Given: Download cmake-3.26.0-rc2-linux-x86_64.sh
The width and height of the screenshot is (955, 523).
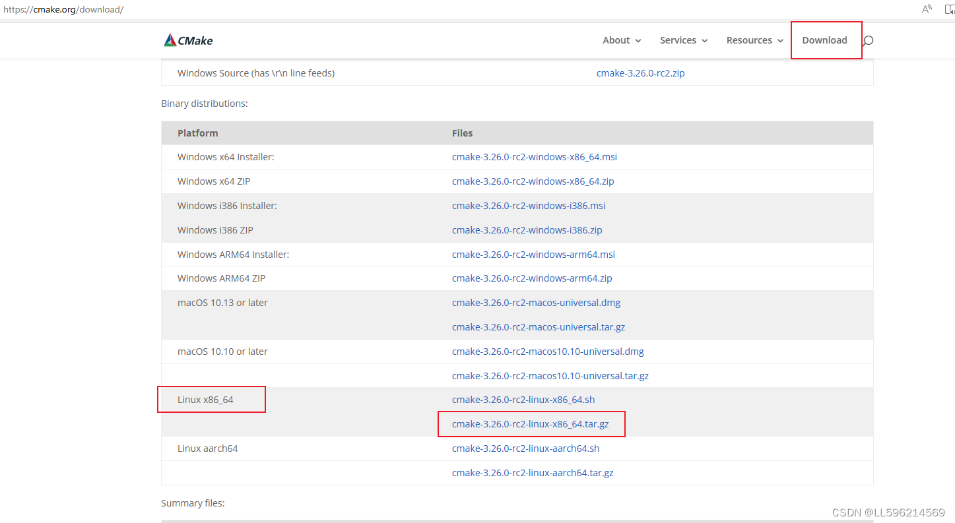Looking at the screenshot, I should pyautogui.click(x=523, y=400).
